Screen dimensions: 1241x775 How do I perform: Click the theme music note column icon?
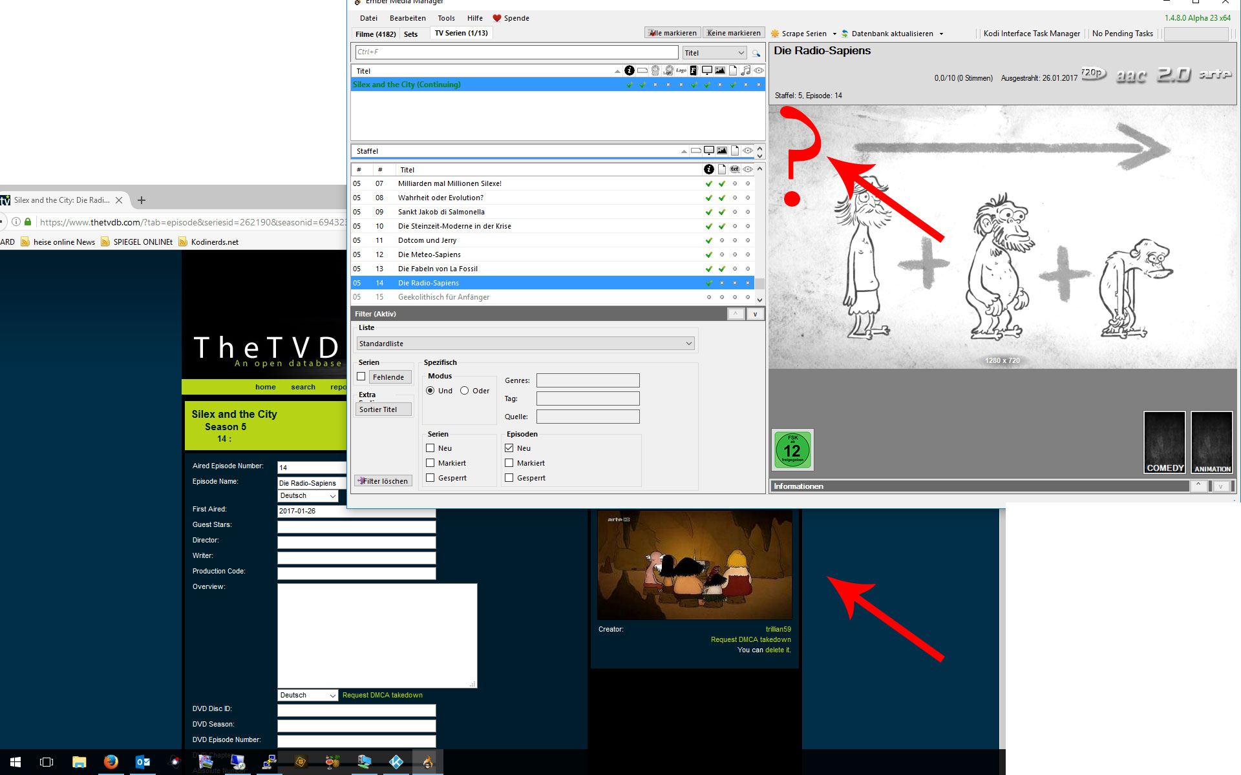[746, 70]
